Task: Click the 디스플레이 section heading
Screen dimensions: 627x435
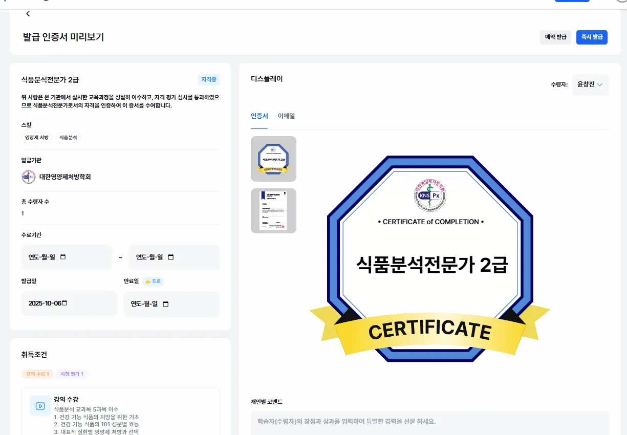Action: coord(267,79)
